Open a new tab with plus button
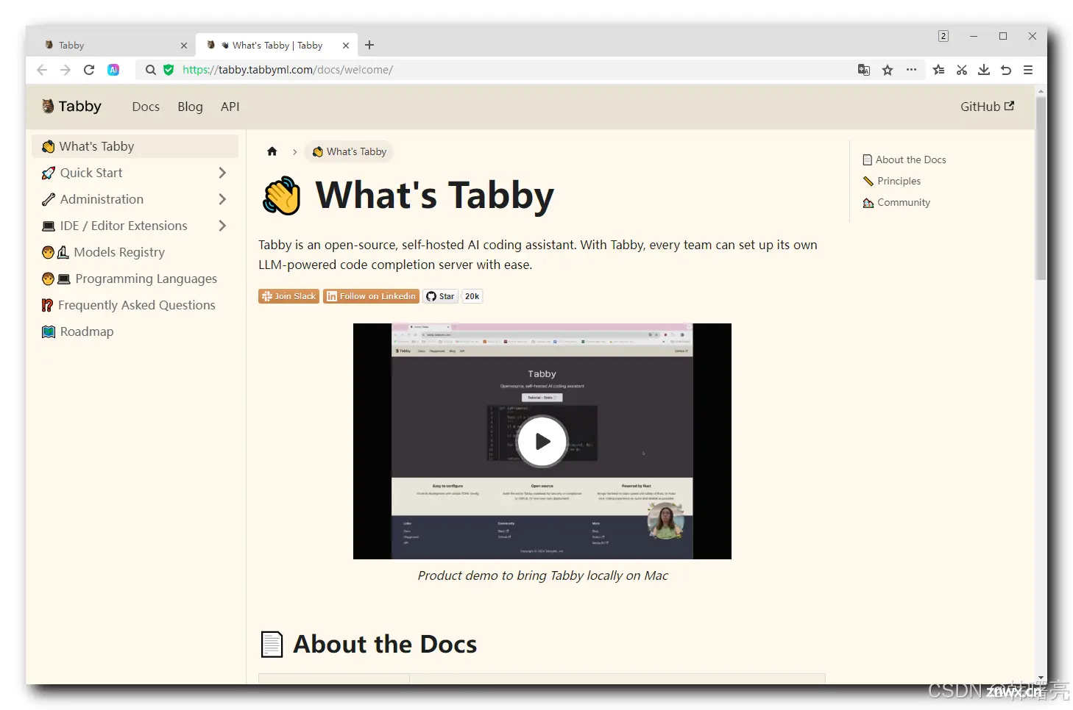The height and width of the screenshot is (710, 1073). (369, 45)
